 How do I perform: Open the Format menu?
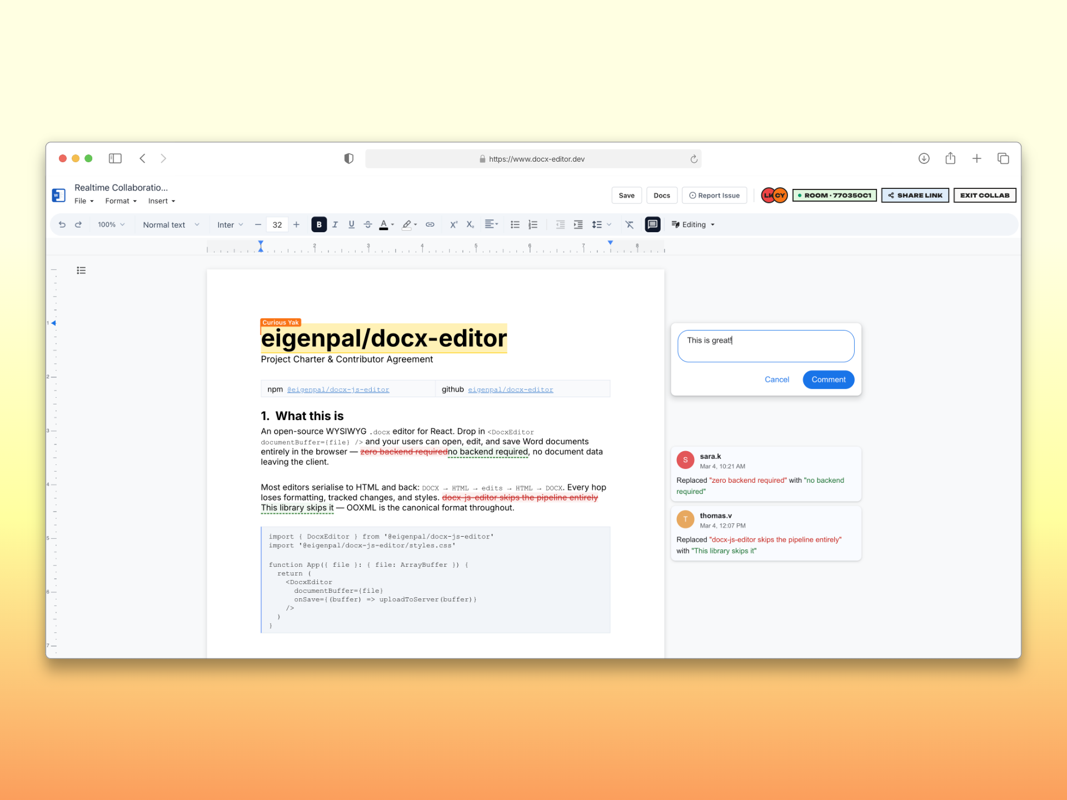tap(118, 201)
